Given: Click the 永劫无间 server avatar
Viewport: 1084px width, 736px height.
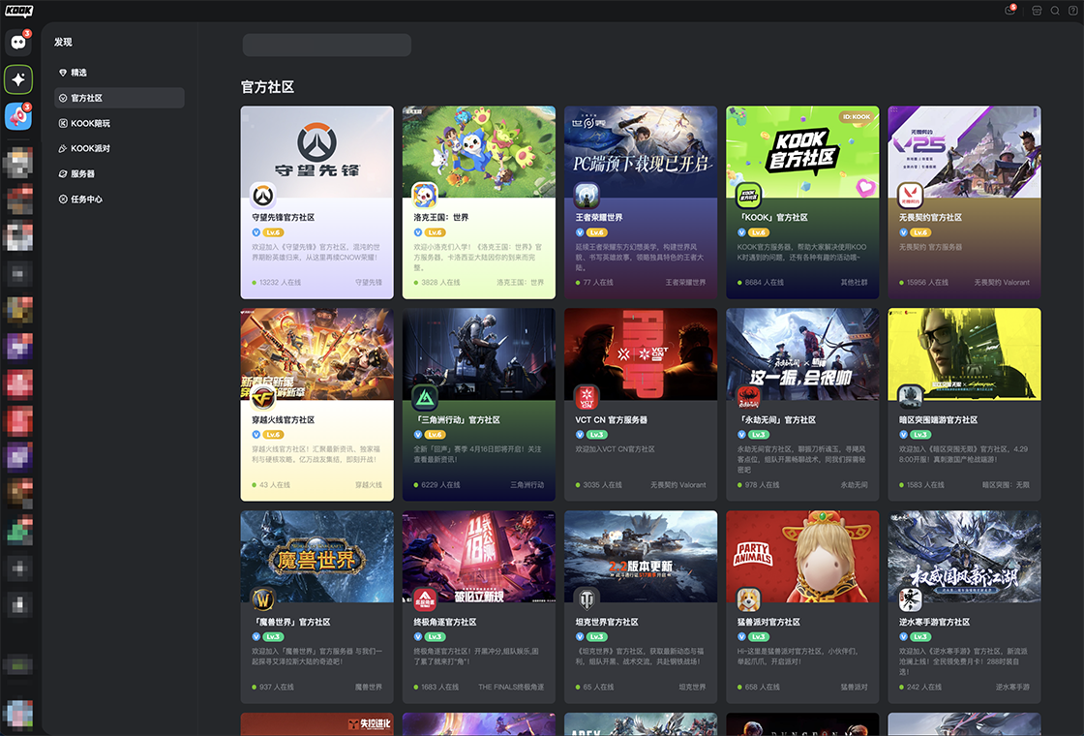Looking at the screenshot, I should pos(748,398).
